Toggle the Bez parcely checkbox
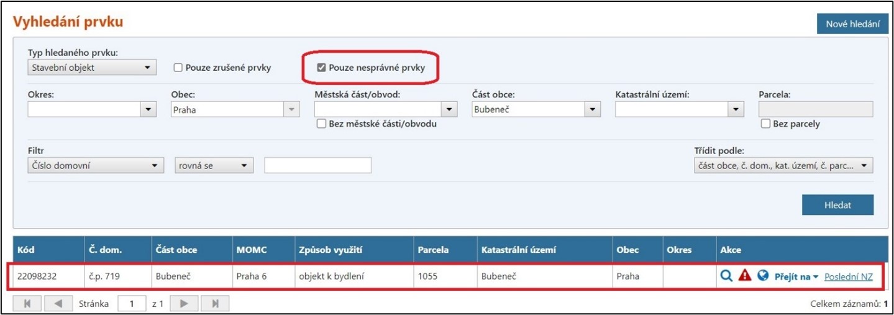894x315 pixels. [x=765, y=124]
